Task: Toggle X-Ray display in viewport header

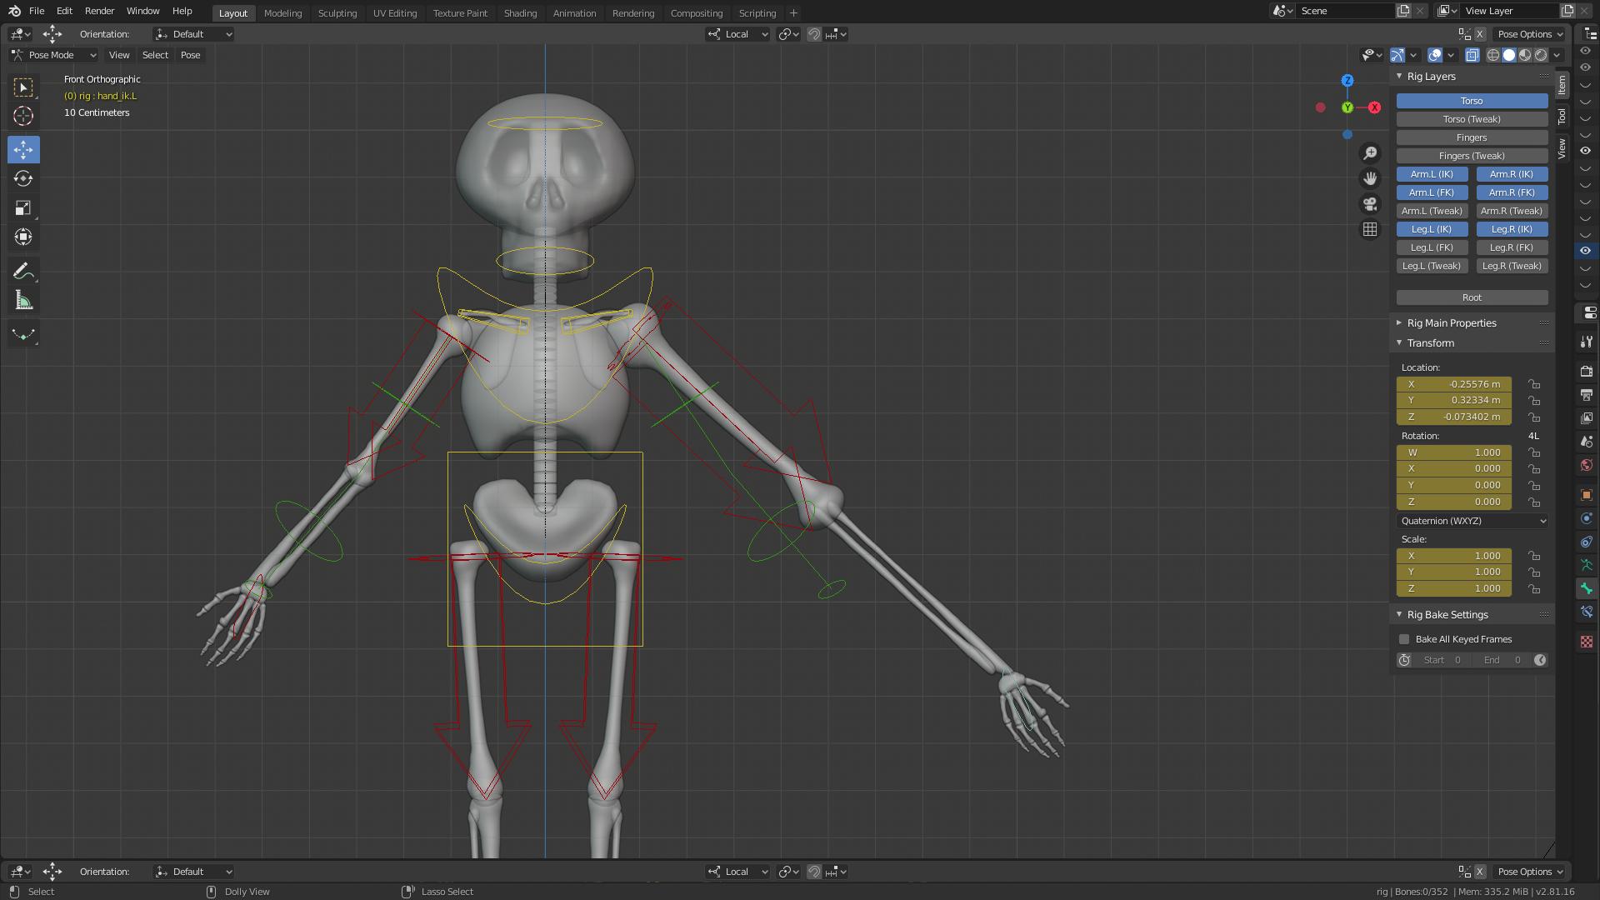Action: (1472, 55)
